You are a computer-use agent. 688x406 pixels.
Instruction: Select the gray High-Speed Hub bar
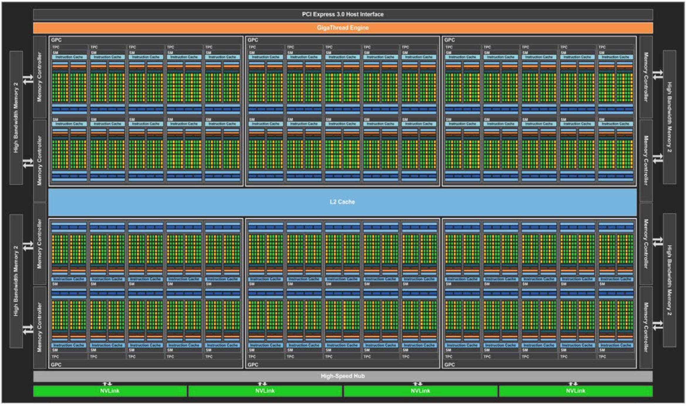pos(343,376)
